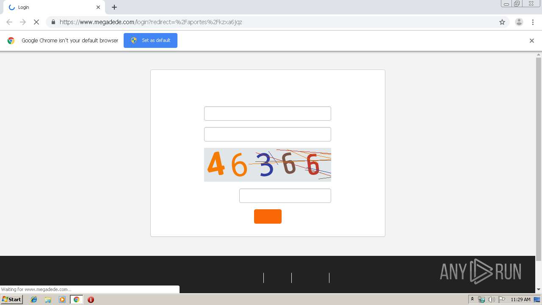Click the first login input field
The height and width of the screenshot is (305, 542).
(268, 114)
